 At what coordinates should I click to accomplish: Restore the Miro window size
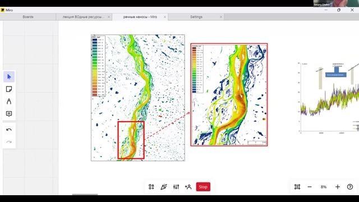(x=339, y=10)
